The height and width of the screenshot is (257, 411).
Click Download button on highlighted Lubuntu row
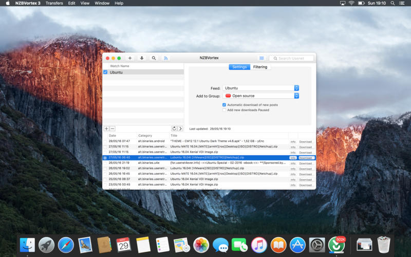(x=306, y=158)
